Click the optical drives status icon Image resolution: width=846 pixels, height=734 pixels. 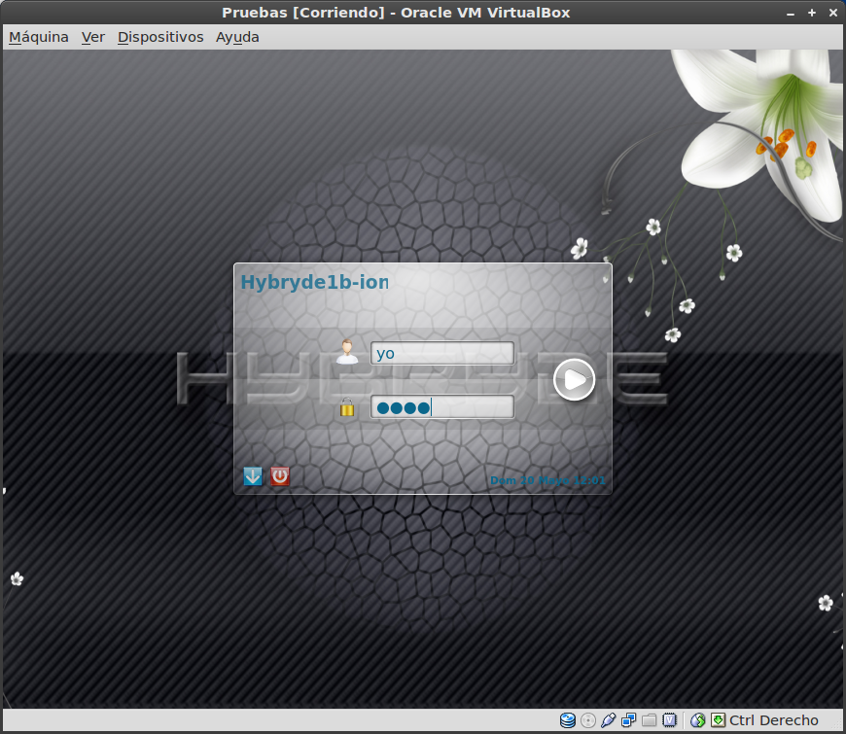pos(587,719)
